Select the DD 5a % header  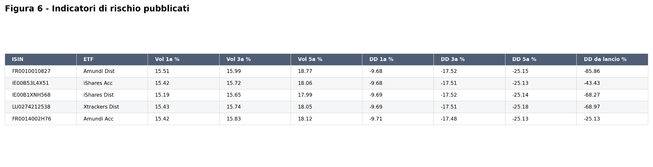[541, 59]
